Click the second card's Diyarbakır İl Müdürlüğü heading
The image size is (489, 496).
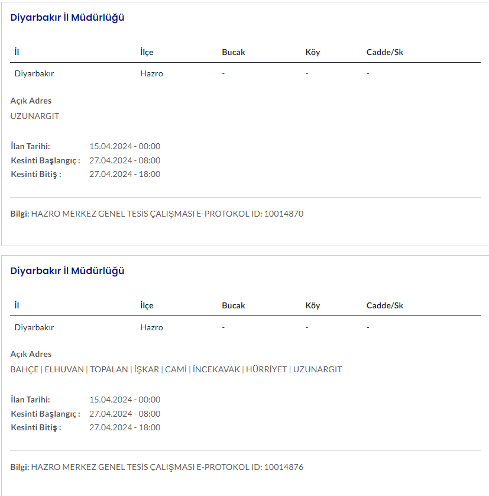[67, 270]
